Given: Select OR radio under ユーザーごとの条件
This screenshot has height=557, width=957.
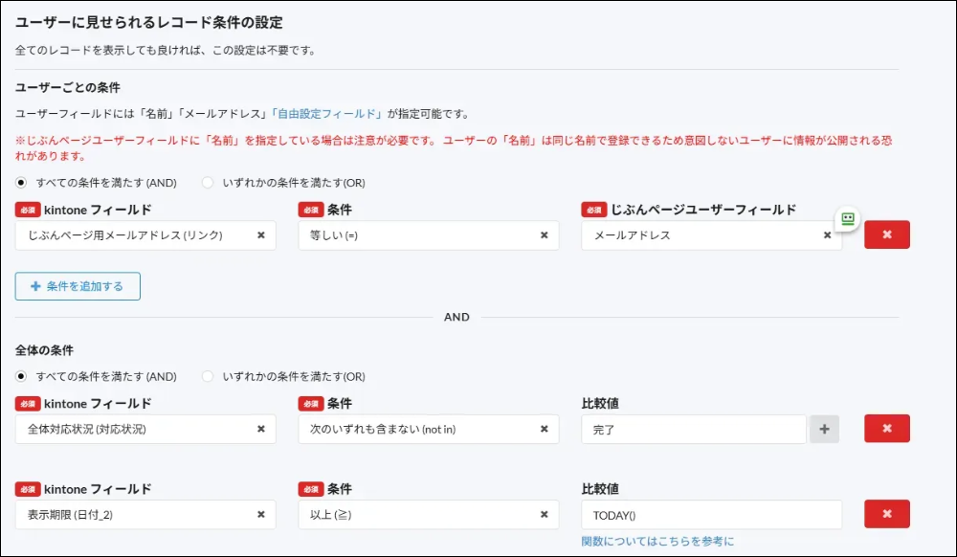Looking at the screenshot, I should 207,183.
